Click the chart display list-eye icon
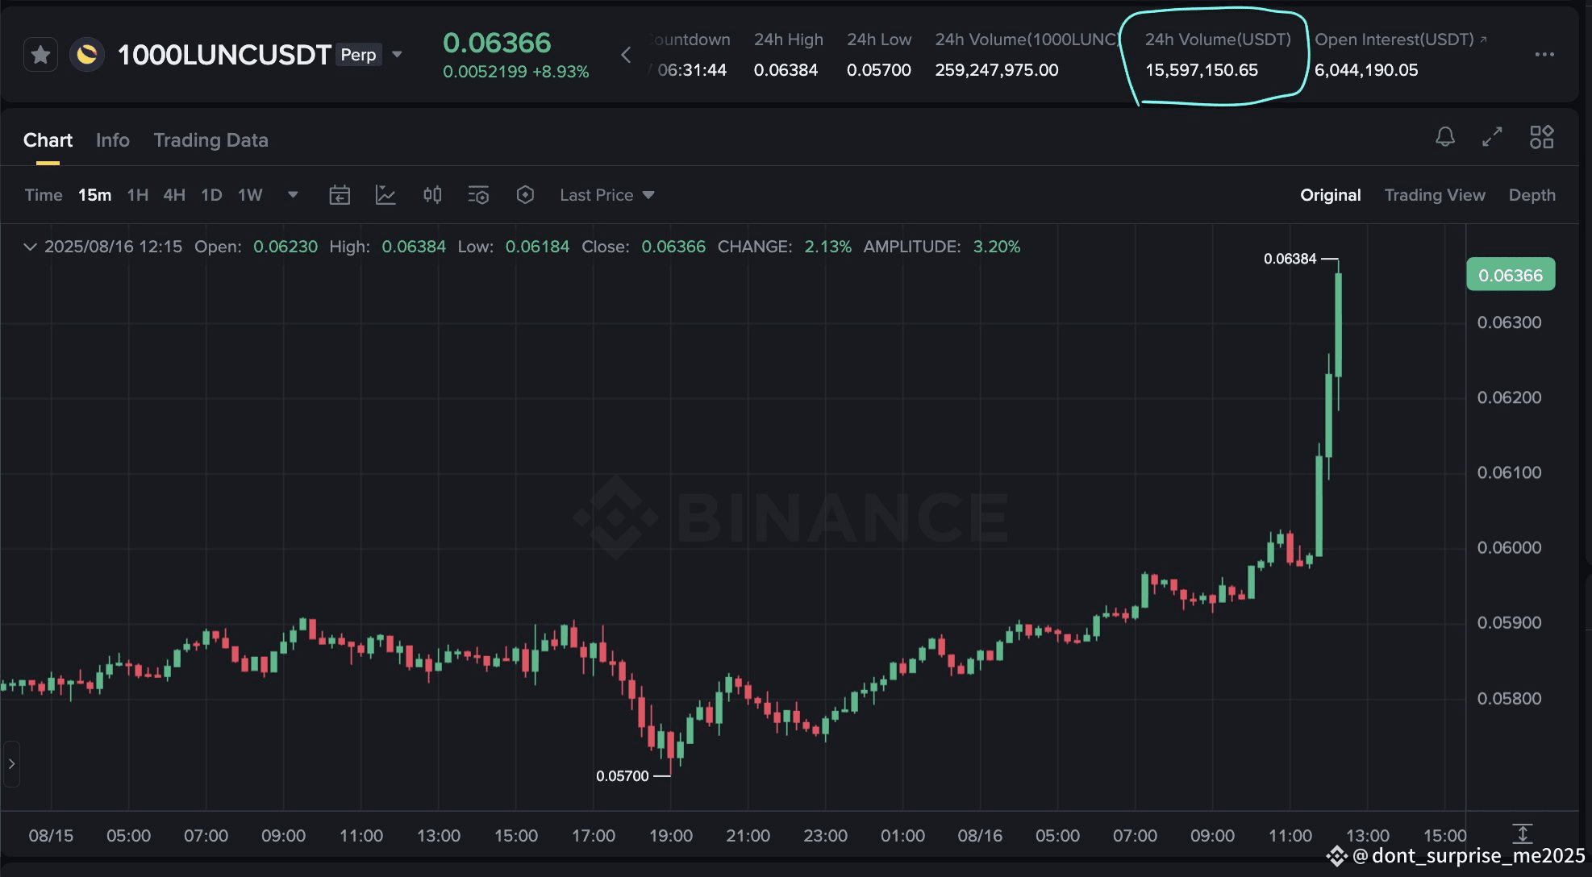Viewport: 1592px width, 877px height. click(478, 195)
